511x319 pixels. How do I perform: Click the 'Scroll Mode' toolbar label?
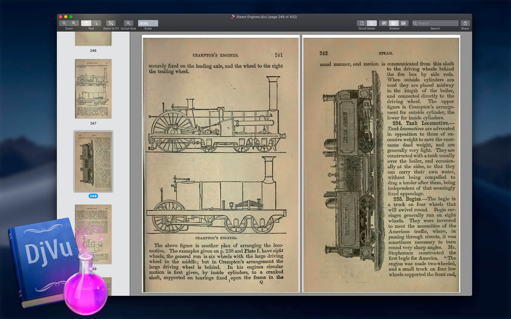pyautogui.click(x=367, y=29)
